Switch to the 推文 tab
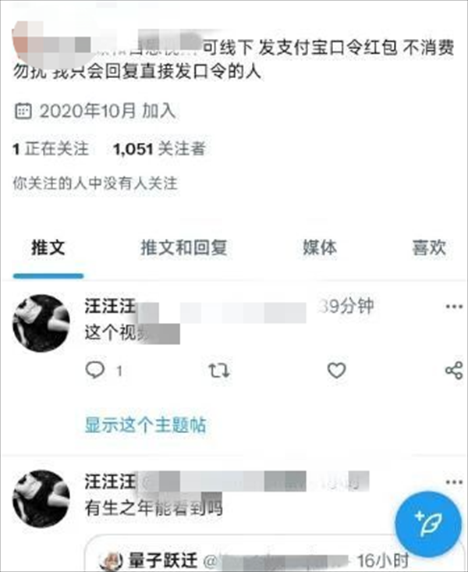The width and height of the screenshot is (468, 572). click(48, 248)
